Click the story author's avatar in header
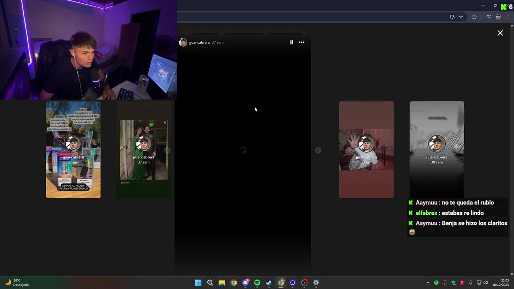Image resolution: width=514 pixels, height=289 pixels. tap(183, 42)
